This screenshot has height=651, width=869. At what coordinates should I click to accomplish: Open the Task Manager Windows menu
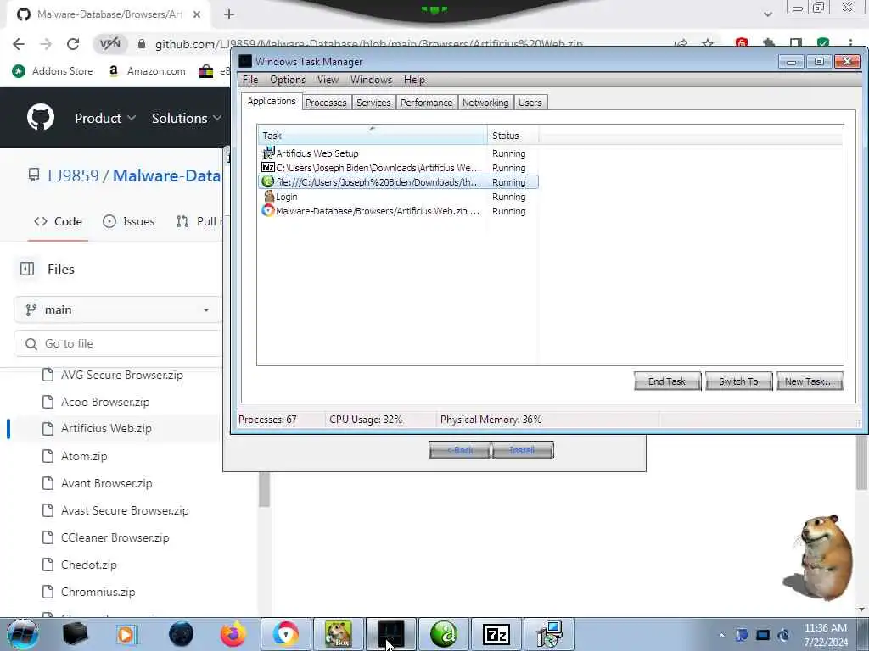(371, 80)
